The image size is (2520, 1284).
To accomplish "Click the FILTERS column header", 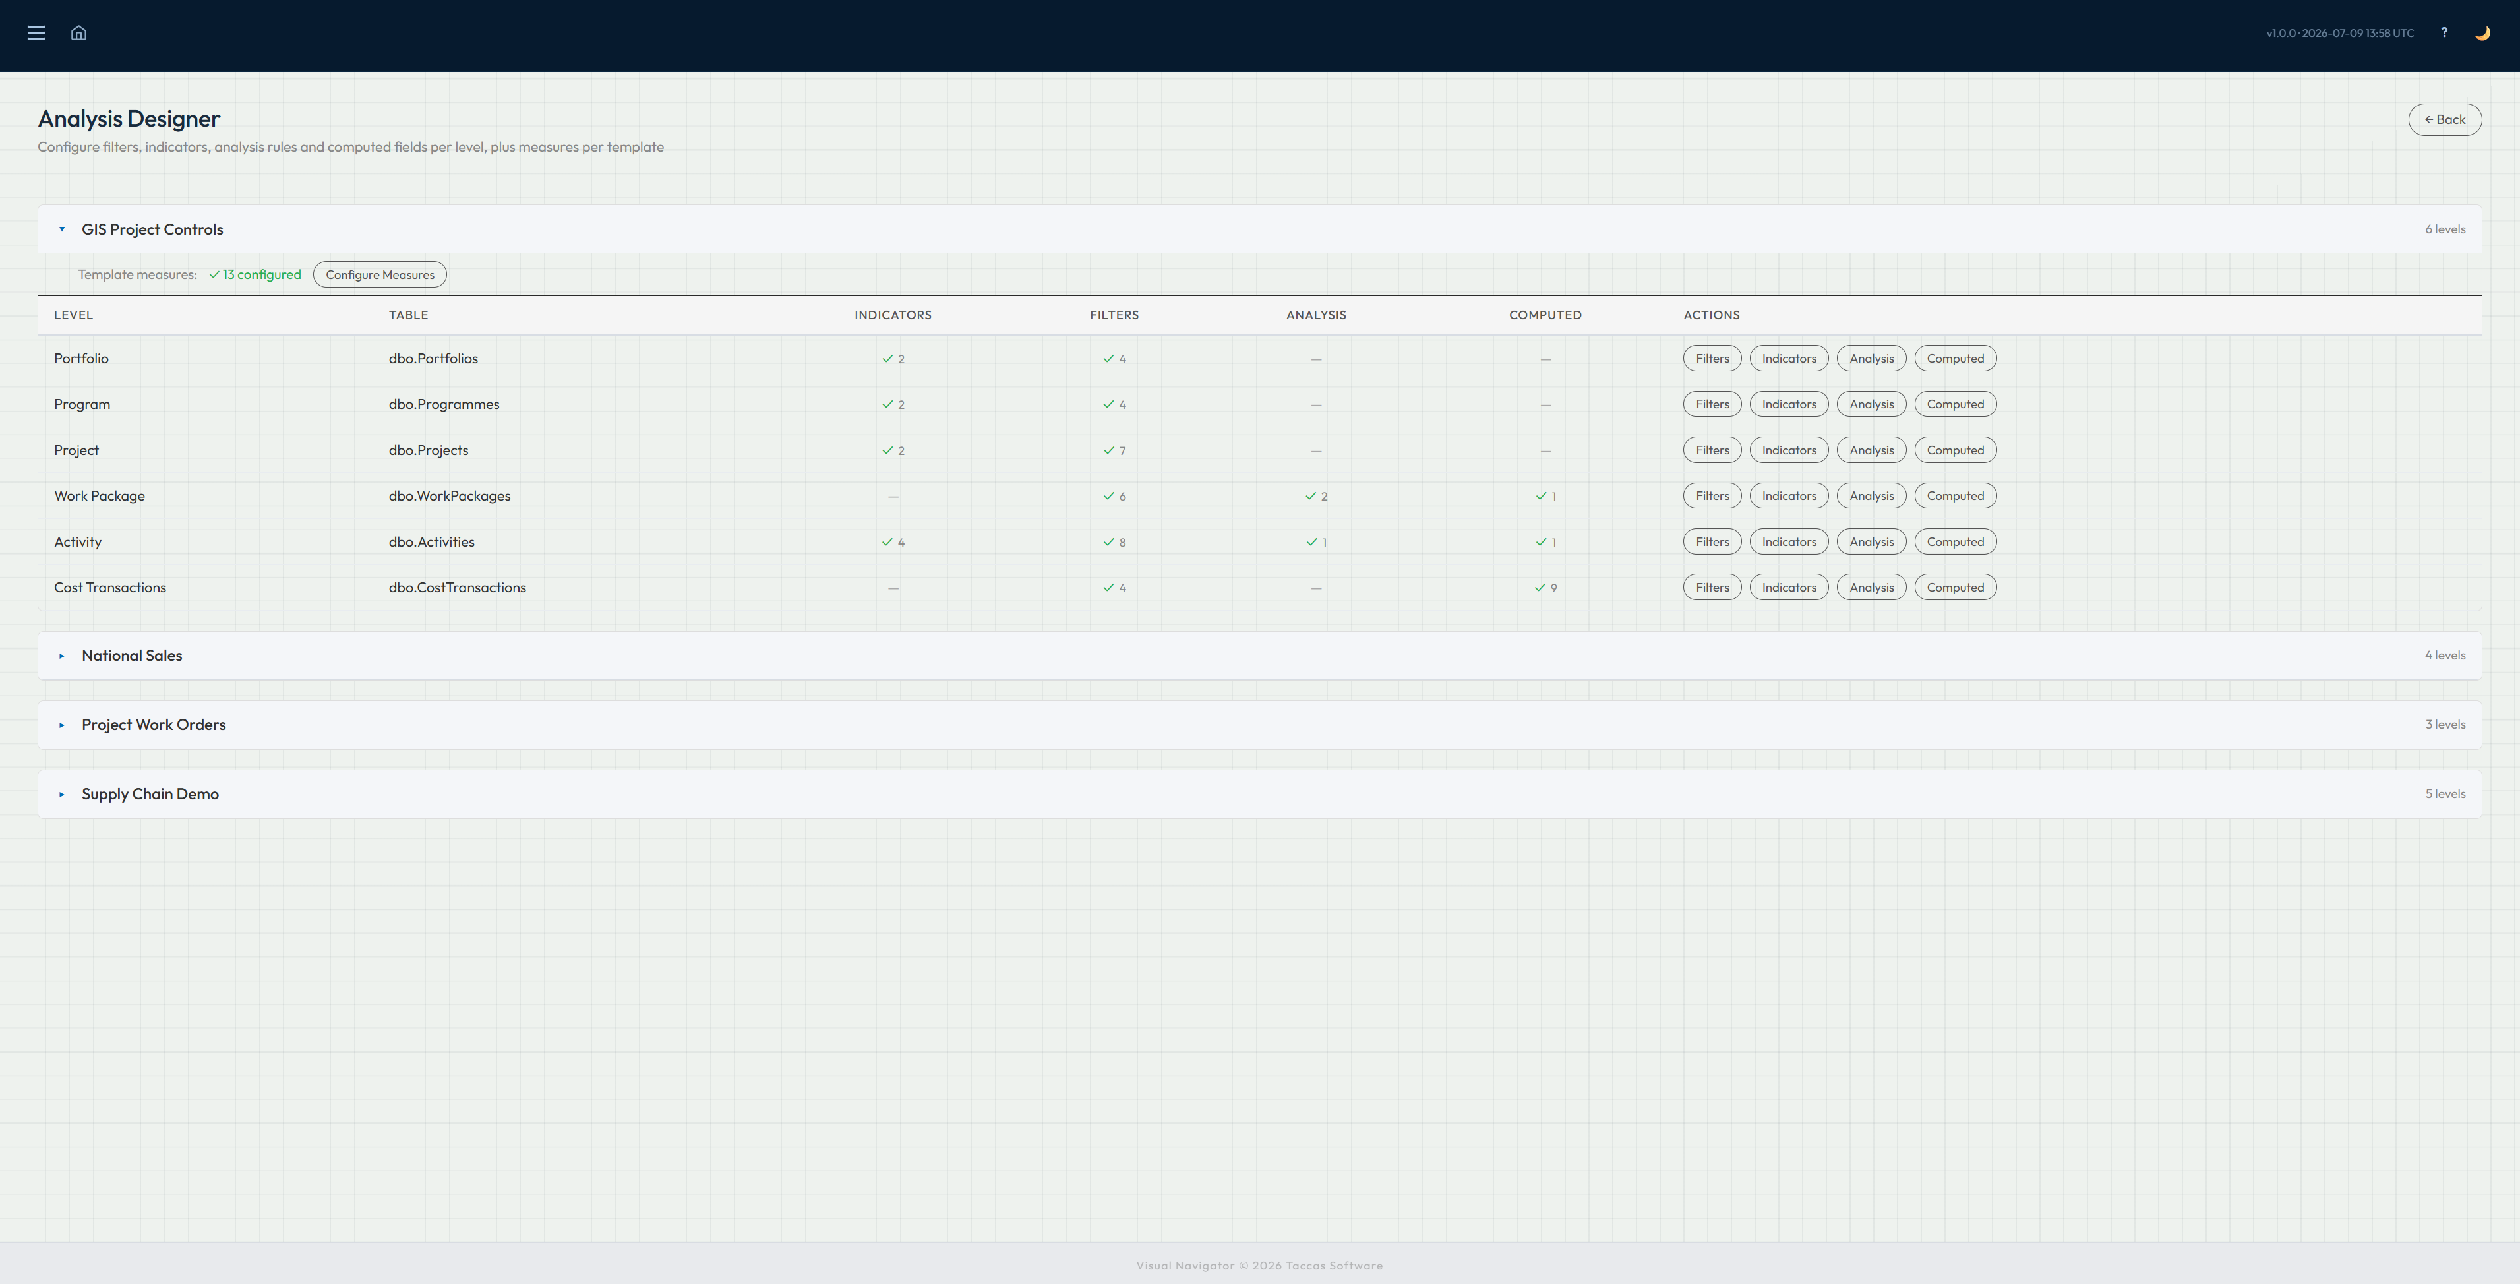I will click(x=1114, y=315).
